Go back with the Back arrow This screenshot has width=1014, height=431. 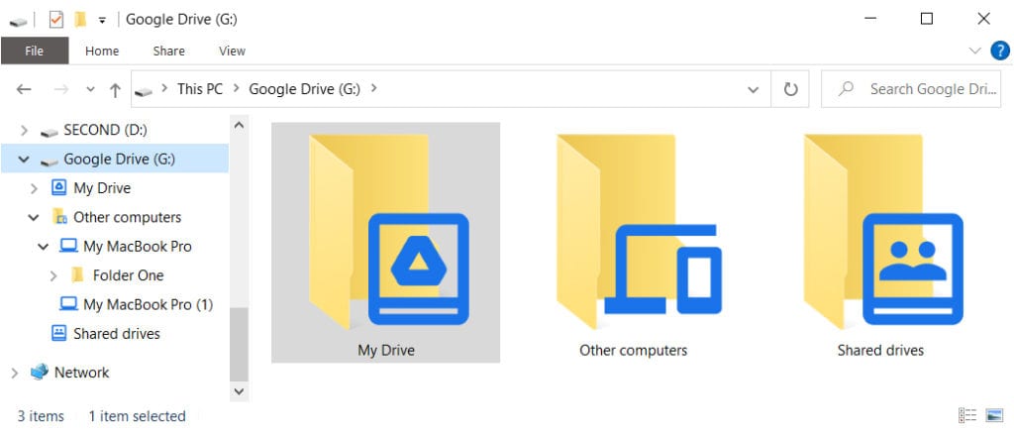click(x=24, y=89)
